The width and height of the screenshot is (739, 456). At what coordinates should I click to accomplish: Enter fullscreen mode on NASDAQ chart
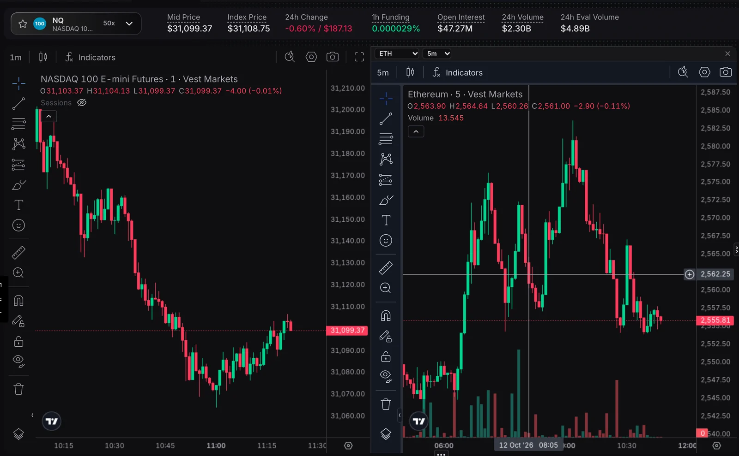pos(359,57)
